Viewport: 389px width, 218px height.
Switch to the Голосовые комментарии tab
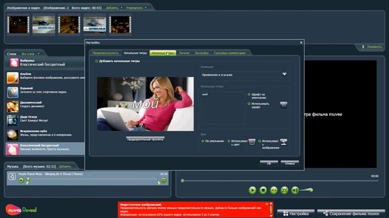coord(230,53)
